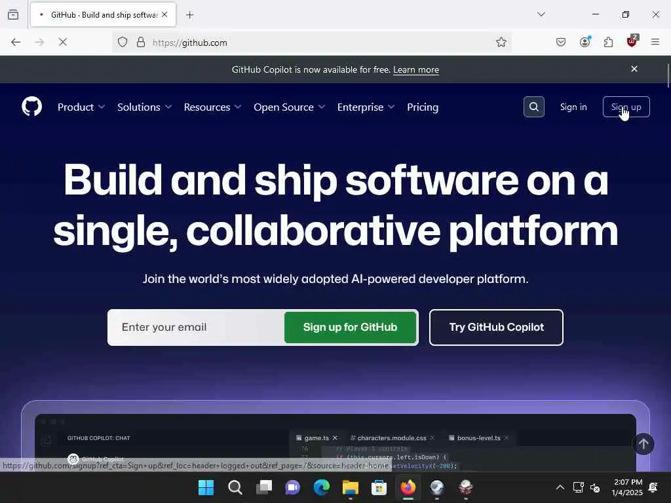Click the github.com address bar
Viewport: 671px width, 503px height.
313,43
